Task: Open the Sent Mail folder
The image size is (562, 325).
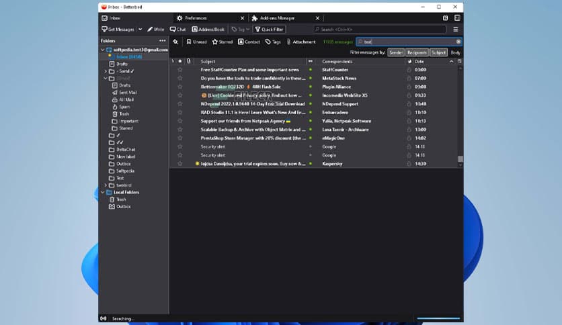Action: 128,93
